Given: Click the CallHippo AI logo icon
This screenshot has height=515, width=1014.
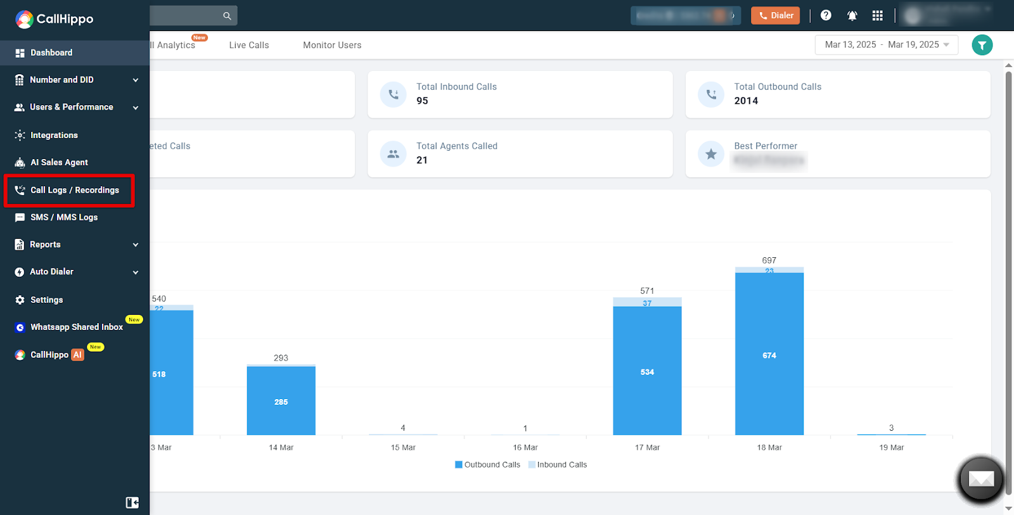Looking at the screenshot, I should pos(20,355).
